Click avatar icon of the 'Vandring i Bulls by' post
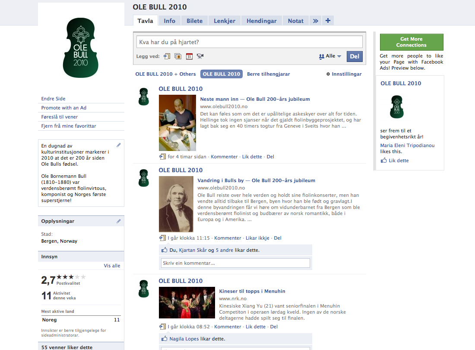 tap(144, 178)
